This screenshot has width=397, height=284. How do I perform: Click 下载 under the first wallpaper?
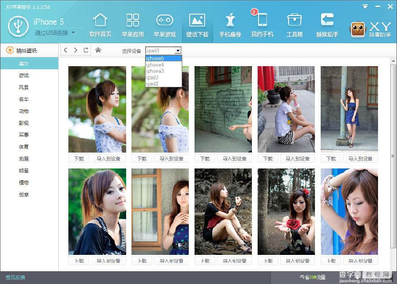tap(79, 159)
